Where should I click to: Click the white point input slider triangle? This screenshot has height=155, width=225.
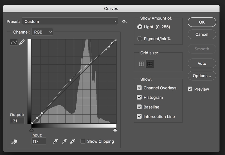[115, 130]
